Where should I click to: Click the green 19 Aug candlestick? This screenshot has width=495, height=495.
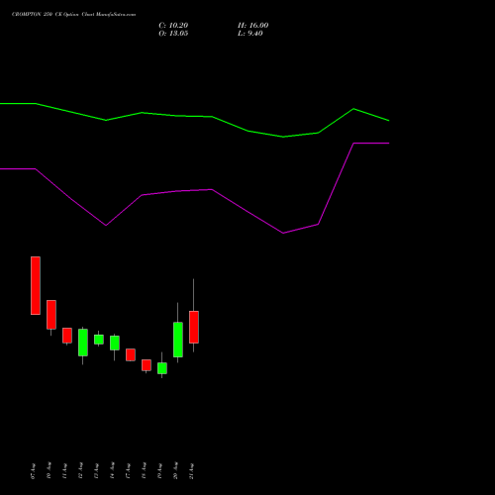pos(162,368)
